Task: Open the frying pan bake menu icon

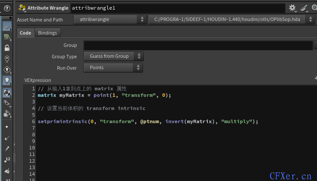Action: pos(303,8)
